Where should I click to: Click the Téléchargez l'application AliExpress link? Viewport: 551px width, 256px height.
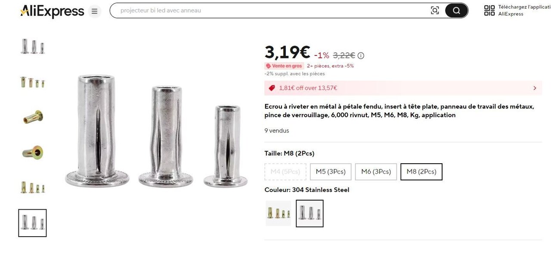[x=523, y=11]
